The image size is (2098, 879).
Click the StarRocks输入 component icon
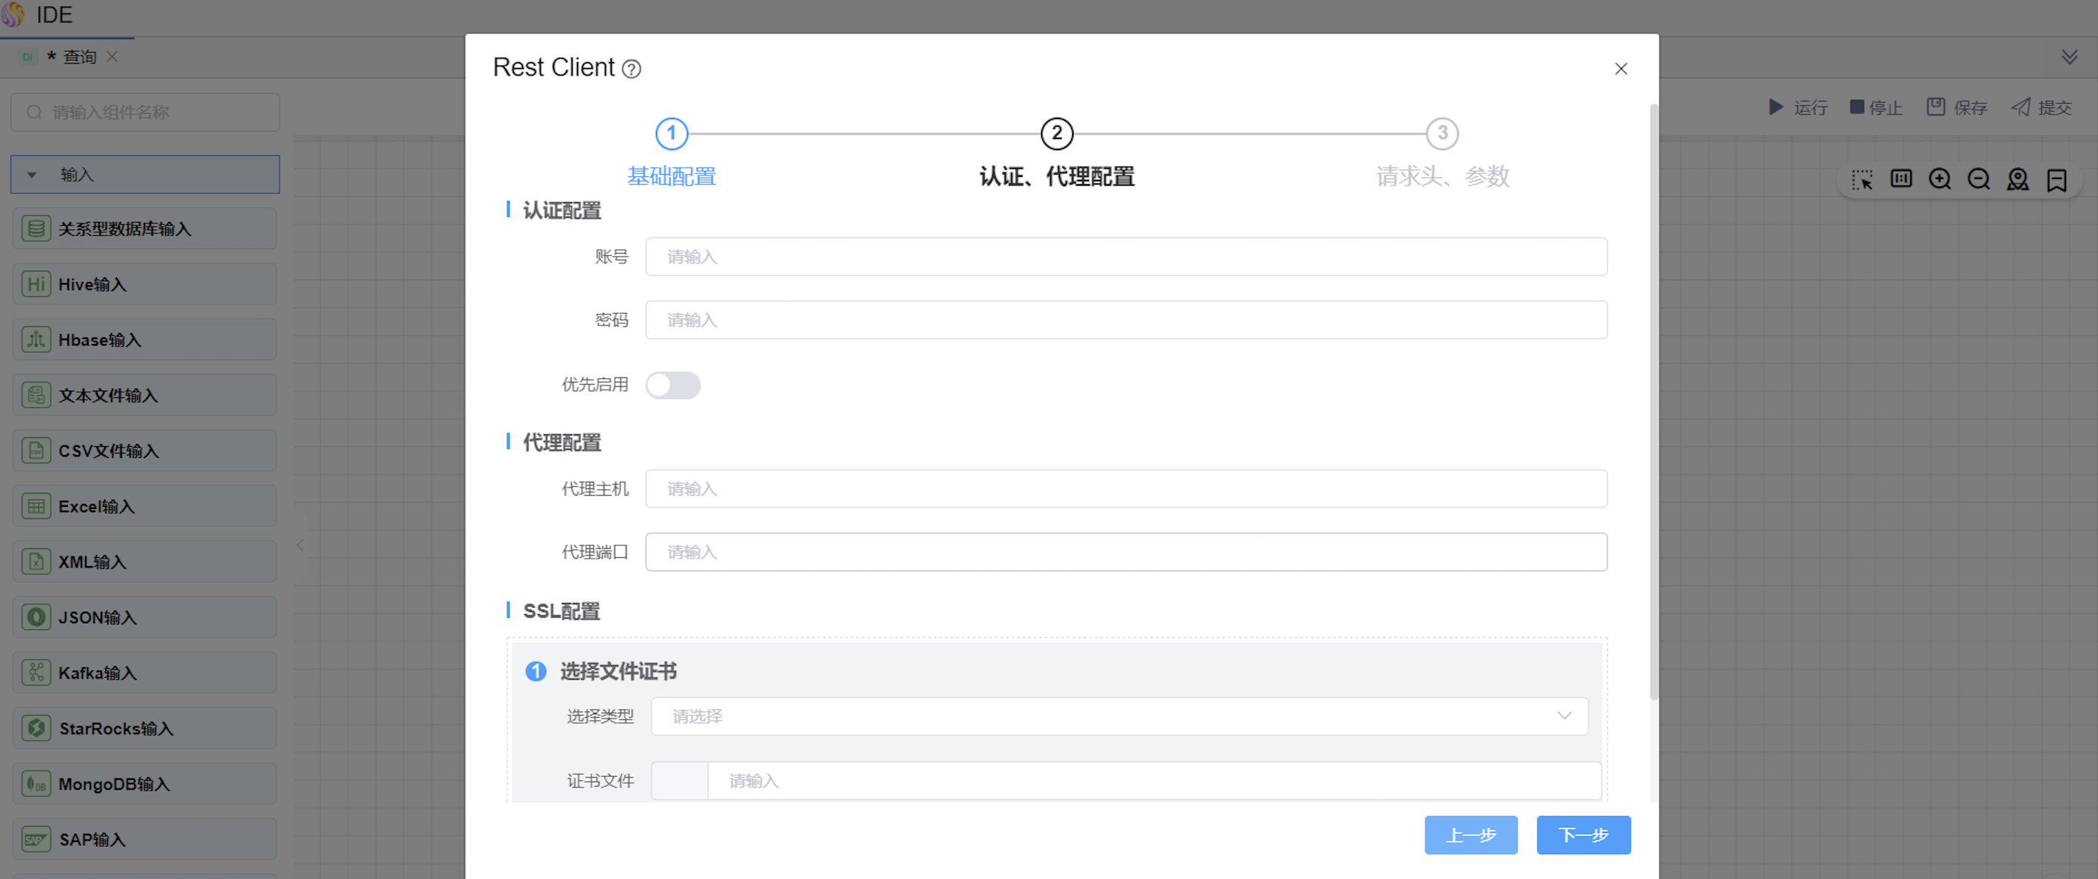(36, 728)
